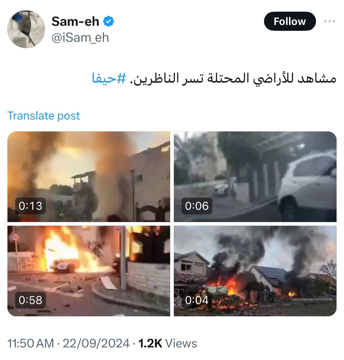Play the 0:13 video of smoke over buildings
The height and width of the screenshot is (360, 344).
point(89,177)
